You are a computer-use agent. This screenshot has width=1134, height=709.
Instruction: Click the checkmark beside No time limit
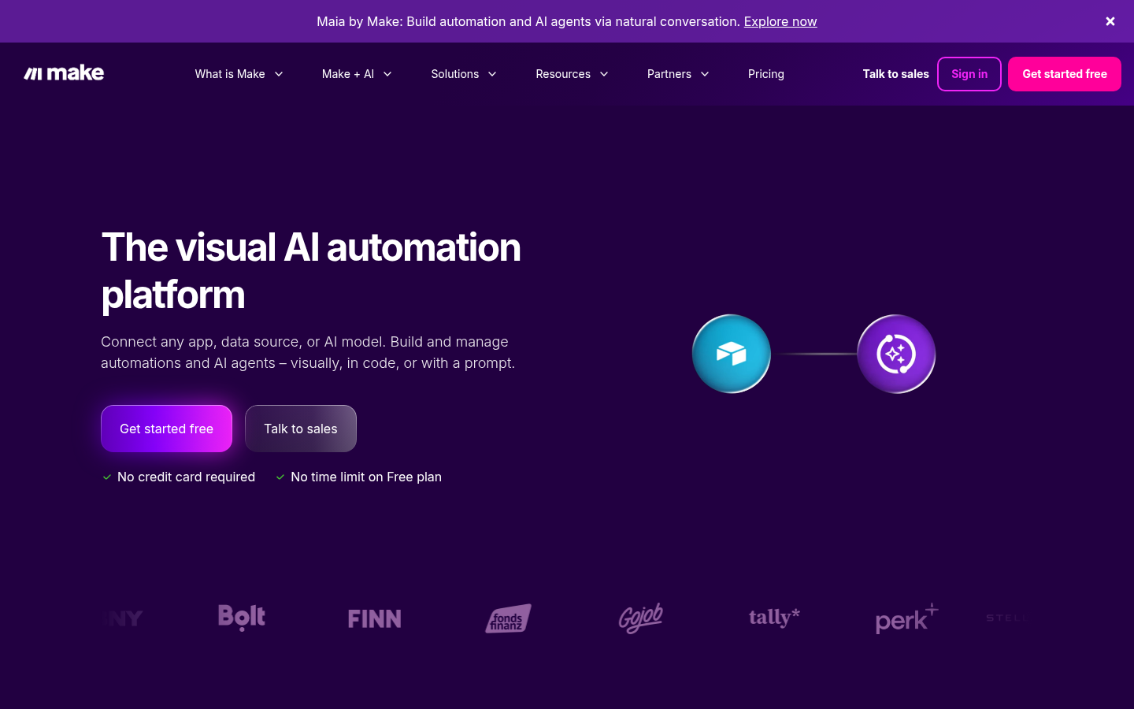[x=280, y=477]
